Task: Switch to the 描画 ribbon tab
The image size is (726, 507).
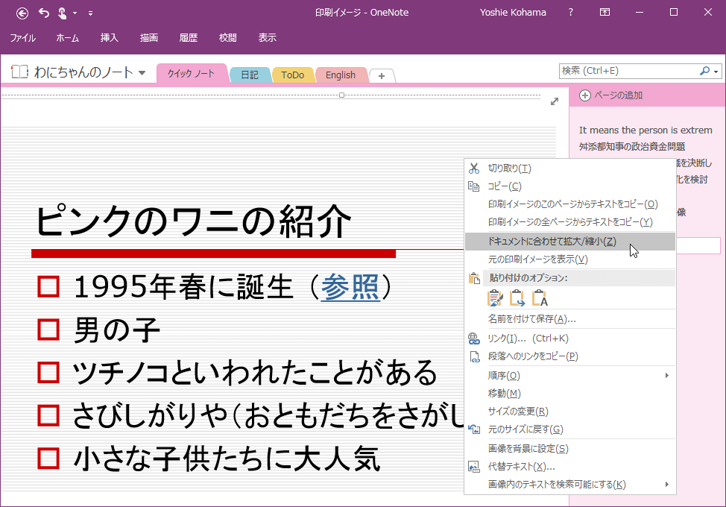Action: [149, 38]
